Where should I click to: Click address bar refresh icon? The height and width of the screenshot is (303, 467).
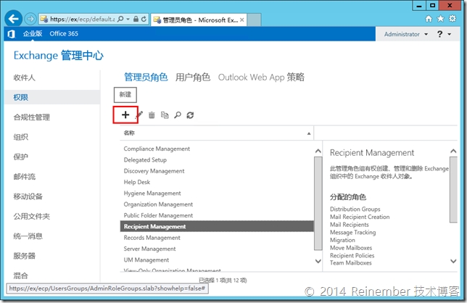point(144,20)
